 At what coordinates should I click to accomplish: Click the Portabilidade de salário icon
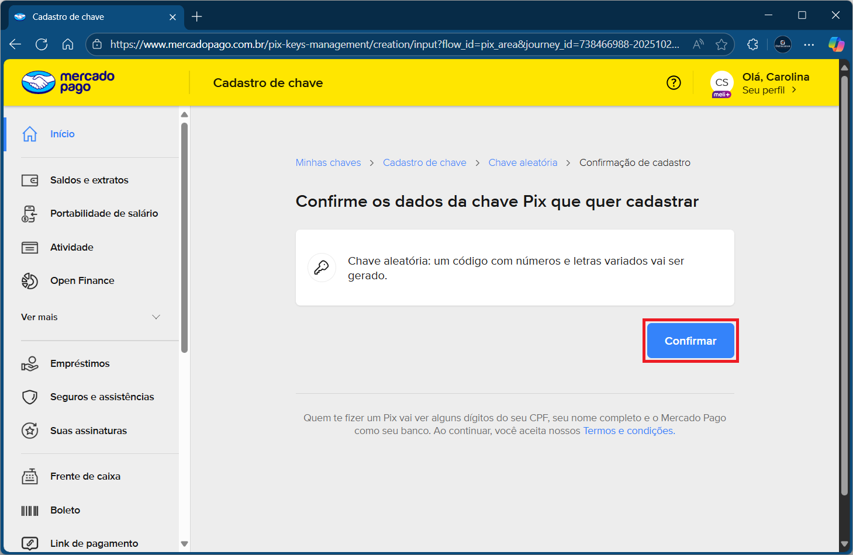pyautogui.click(x=29, y=213)
